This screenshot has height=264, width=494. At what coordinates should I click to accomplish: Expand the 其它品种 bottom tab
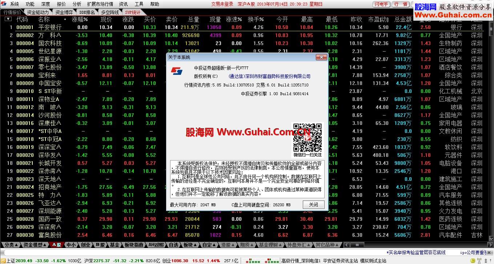(x=327, y=245)
